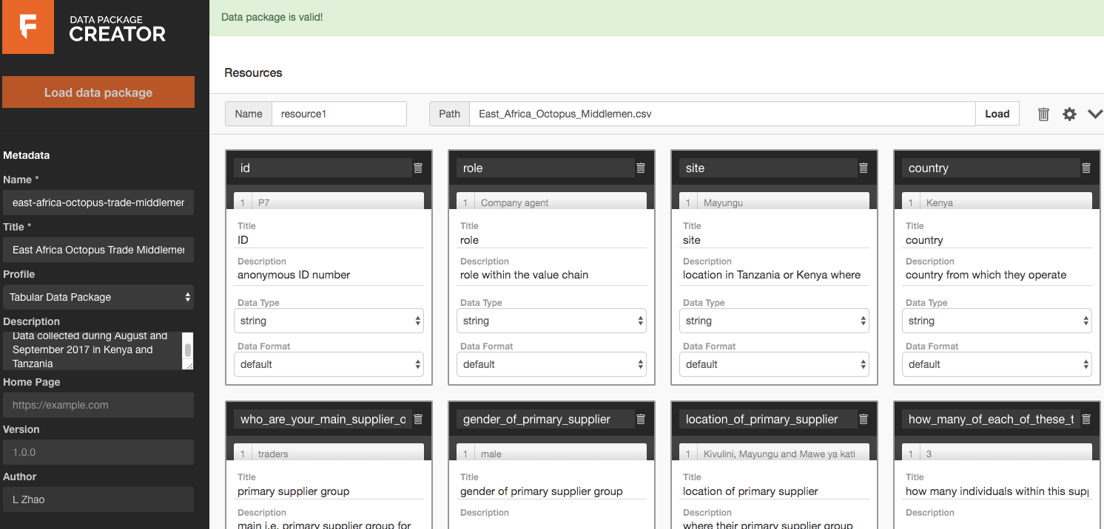Image resolution: width=1104 pixels, height=529 pixels.
Task: Click the resource Name field resource1
Action: click(x=339, y=114)
